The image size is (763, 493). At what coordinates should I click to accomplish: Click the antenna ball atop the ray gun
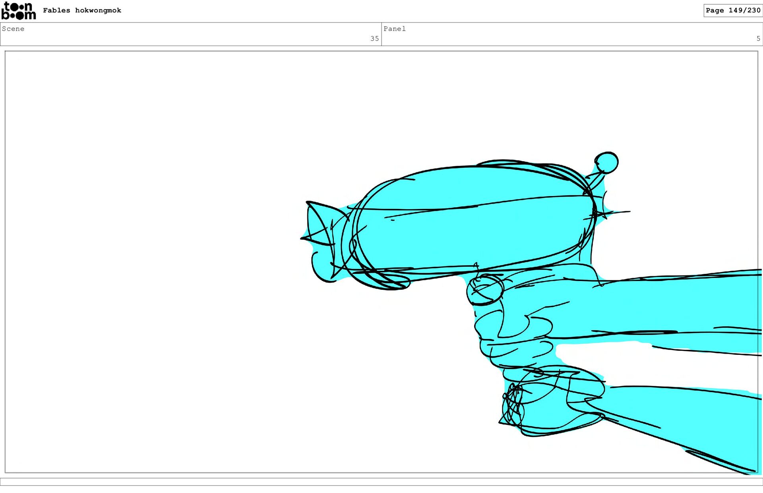[606, 162]
